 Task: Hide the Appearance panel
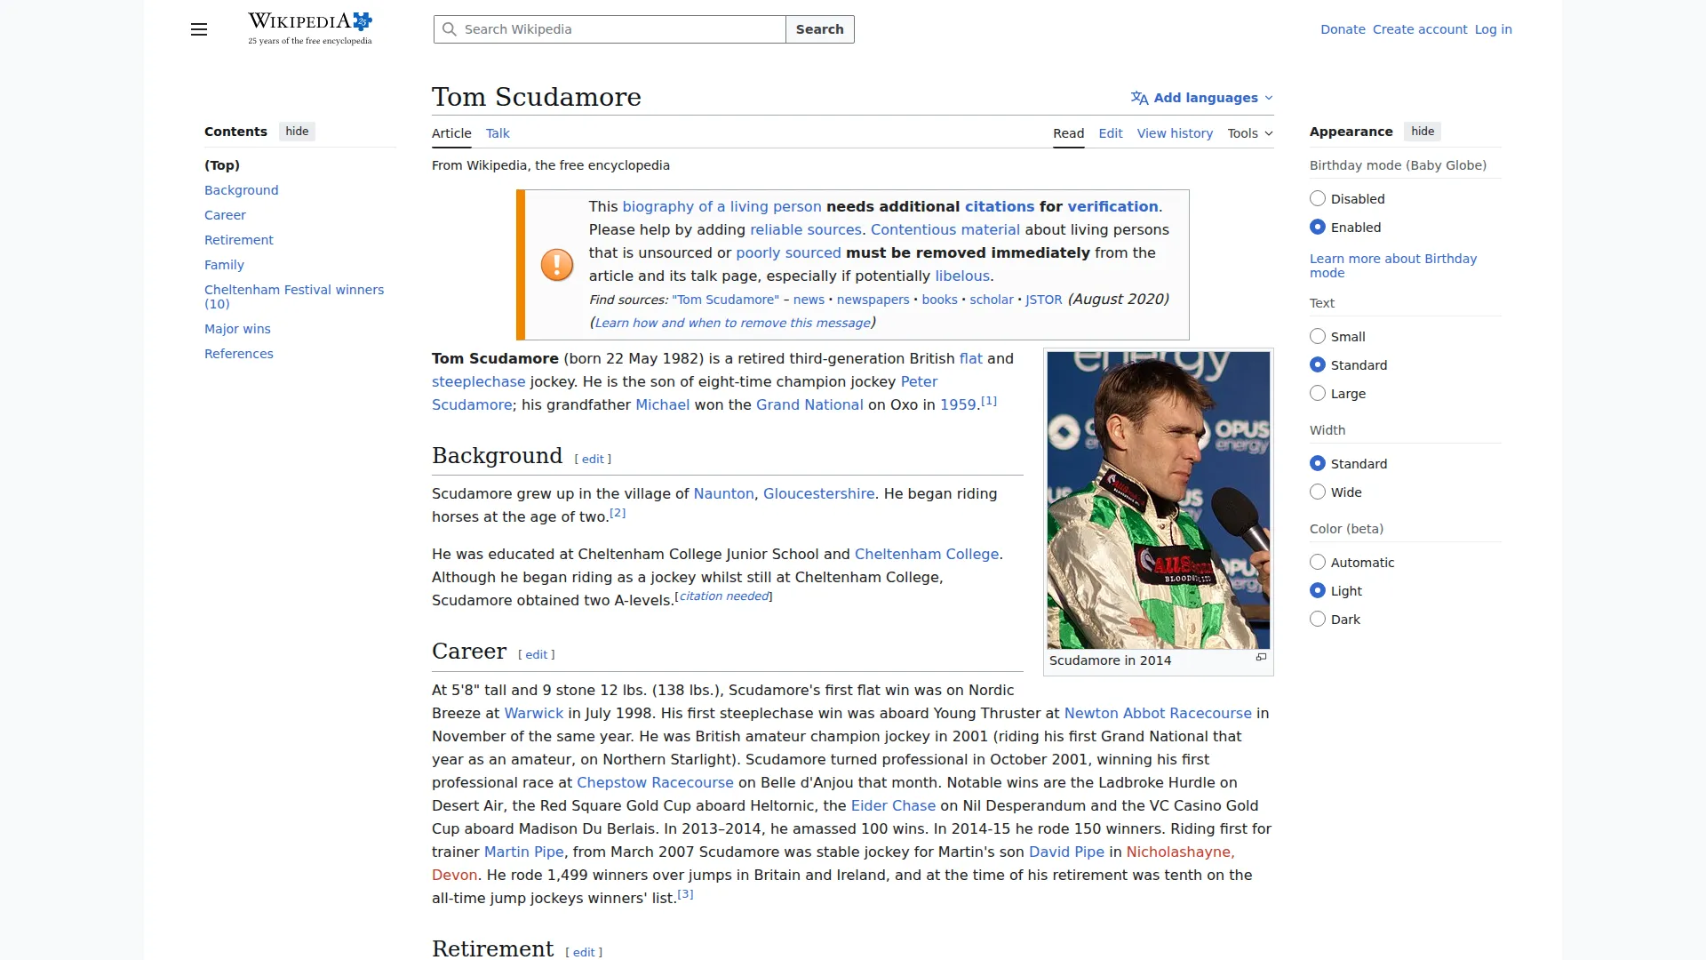pos(1422,131)
